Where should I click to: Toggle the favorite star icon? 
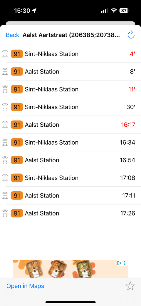point(130,286)
